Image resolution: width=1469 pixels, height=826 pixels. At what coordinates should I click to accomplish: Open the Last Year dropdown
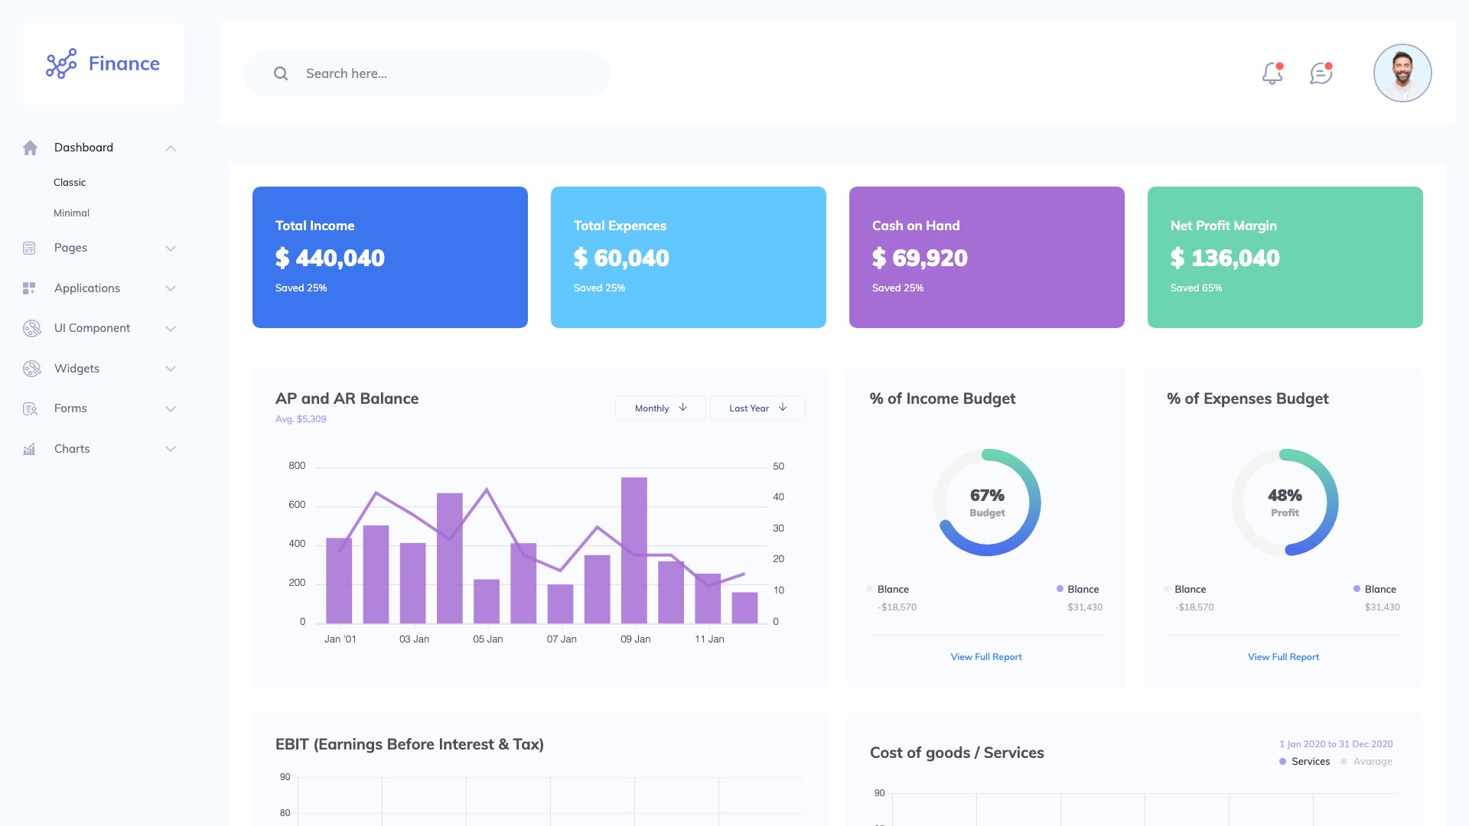[757, 408]
